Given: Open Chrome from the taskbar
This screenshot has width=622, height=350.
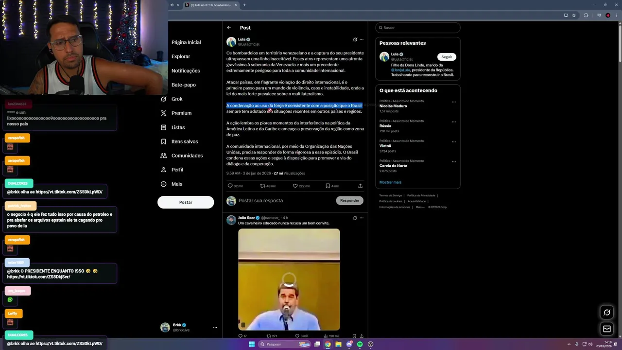Looking at the screenshot, I should click(328, 344).
